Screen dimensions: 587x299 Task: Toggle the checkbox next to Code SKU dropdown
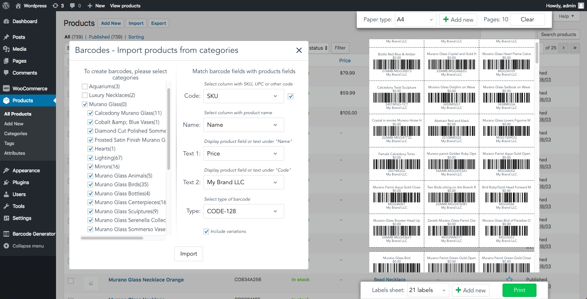pyautogui.click(x=291, y=96)
